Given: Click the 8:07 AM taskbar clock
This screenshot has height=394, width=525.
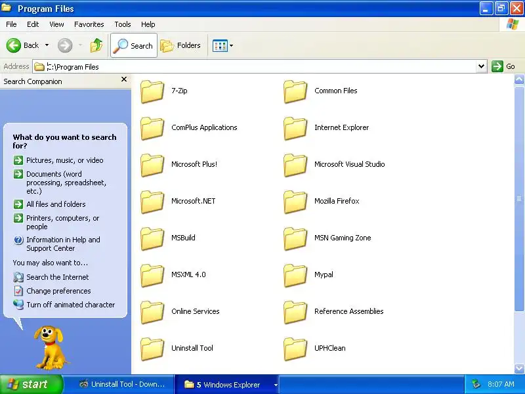Looking at the screenshot, I should (501, 384).
